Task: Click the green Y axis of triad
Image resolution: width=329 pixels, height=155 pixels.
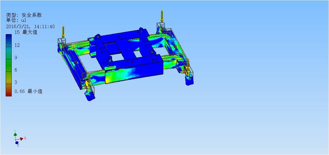Action: (x=15, y=133)
